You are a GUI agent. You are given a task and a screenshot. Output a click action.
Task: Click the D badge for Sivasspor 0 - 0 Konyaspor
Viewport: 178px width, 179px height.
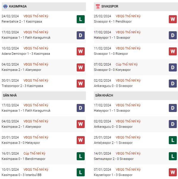click(x=173, y=68)
